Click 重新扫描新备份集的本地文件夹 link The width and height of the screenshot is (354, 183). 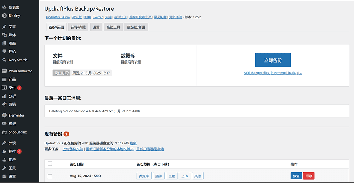tap(110, 149)
